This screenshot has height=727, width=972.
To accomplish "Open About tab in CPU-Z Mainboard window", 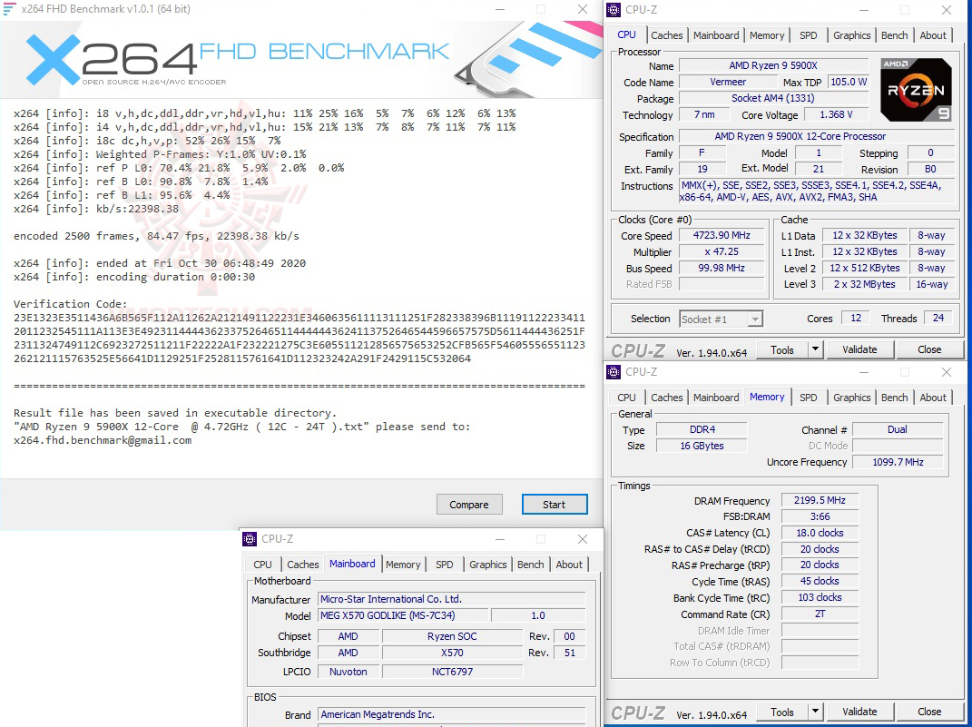I will click(569, 564).
